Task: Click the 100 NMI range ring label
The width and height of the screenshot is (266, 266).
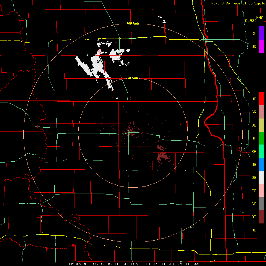Action: (x=133, y=23)
